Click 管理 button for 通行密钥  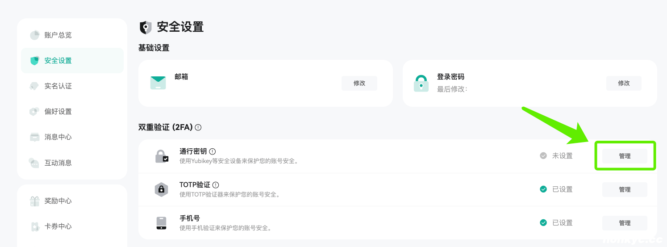625,156
